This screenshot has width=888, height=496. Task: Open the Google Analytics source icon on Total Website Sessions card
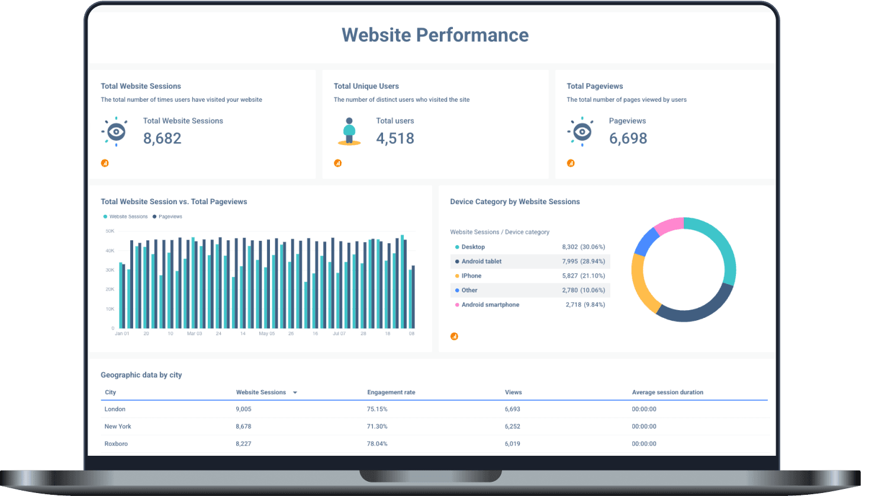click(x=105, y=163)
